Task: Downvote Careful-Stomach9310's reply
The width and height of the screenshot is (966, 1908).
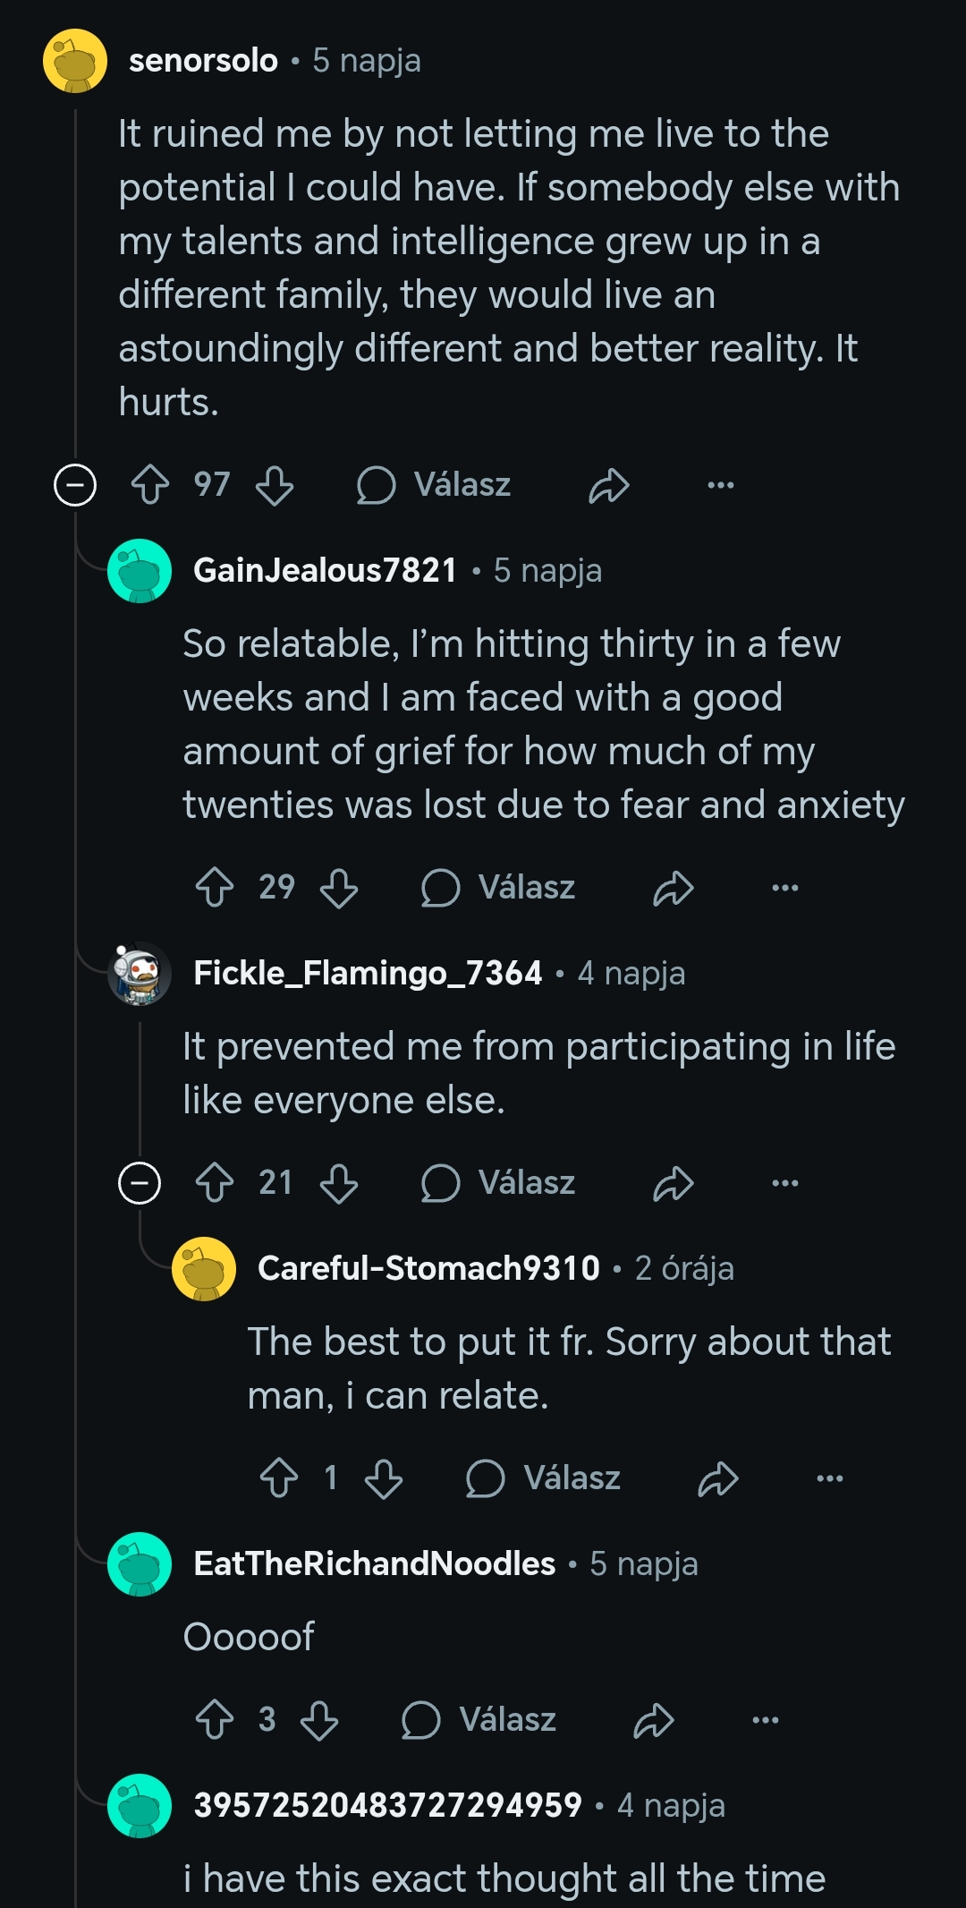Action: (x=384, y=1478)
